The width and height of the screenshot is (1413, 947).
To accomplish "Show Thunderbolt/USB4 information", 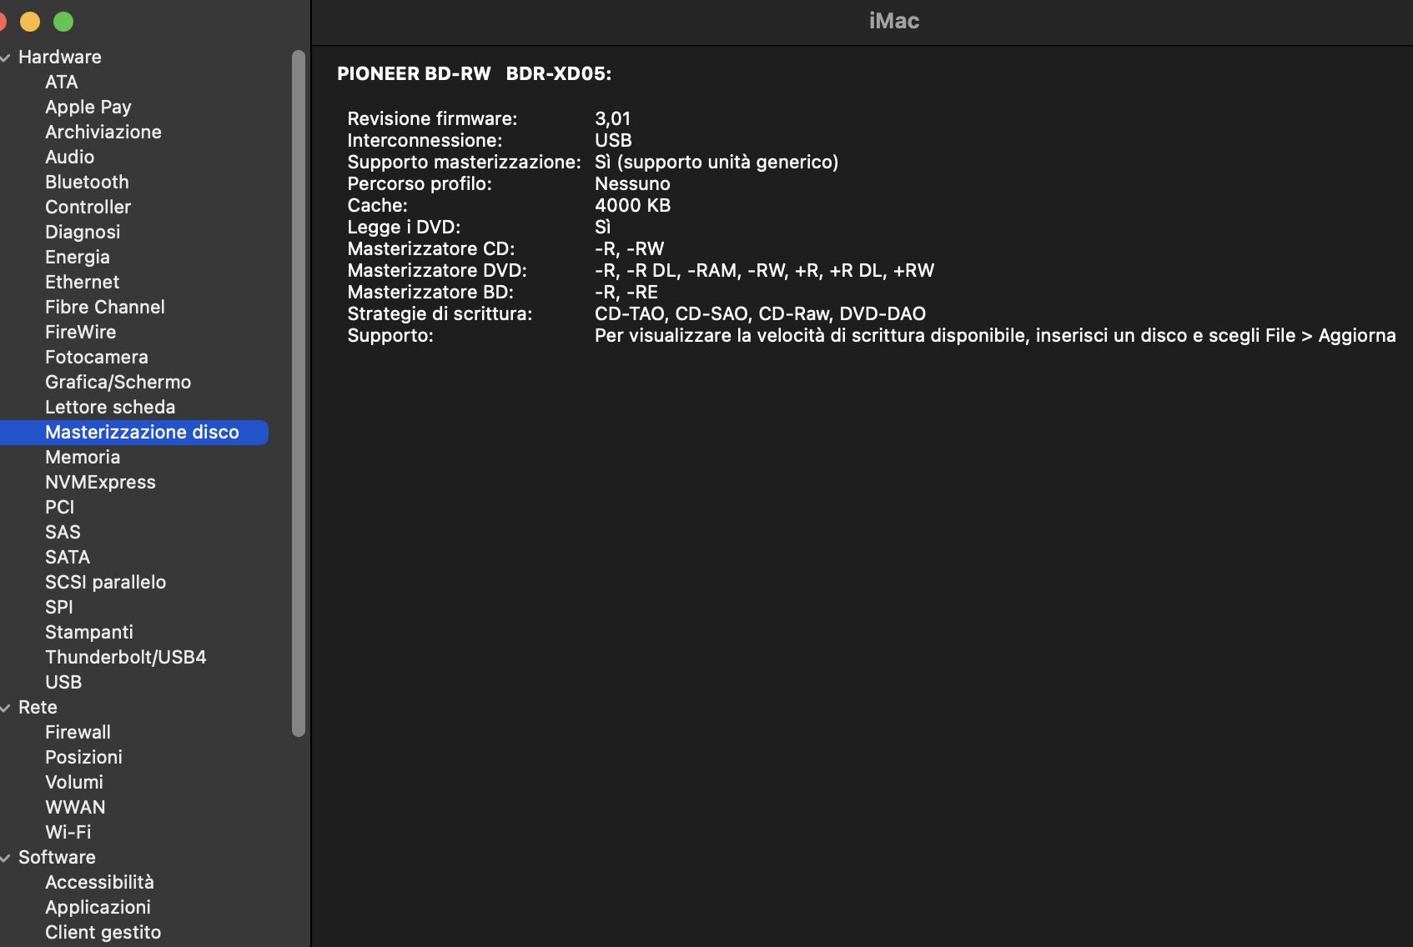I will click(x=126, y=657).
